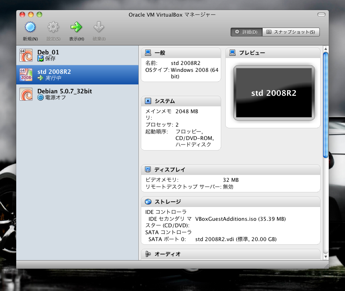Screen dimensions: 345x291
Task: Click the boot order value フロッピー
Action: coord(189,131)
